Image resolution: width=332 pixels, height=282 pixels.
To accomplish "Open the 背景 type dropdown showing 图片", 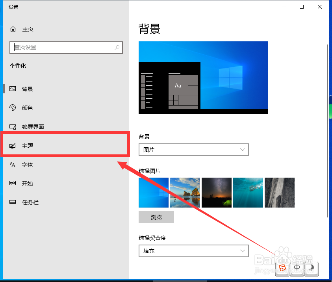I will click(x=193, y=150).
